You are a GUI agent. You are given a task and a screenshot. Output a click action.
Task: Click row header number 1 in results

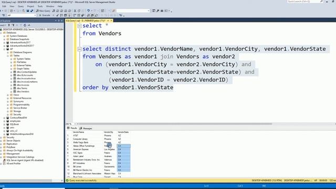coord(69,135)
